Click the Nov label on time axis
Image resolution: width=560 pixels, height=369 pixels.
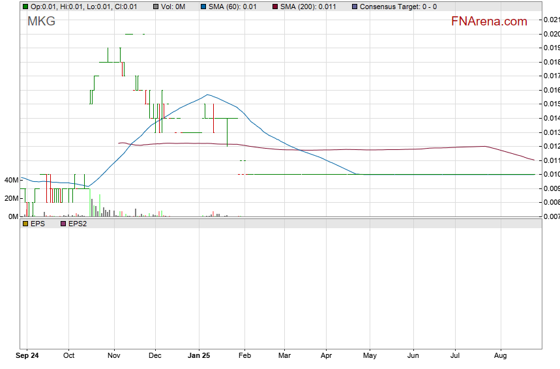(114, 356)
